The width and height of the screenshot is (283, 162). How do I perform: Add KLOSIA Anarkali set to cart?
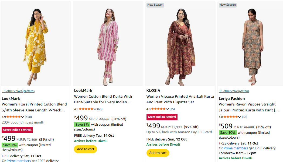(x=158, y=153)
